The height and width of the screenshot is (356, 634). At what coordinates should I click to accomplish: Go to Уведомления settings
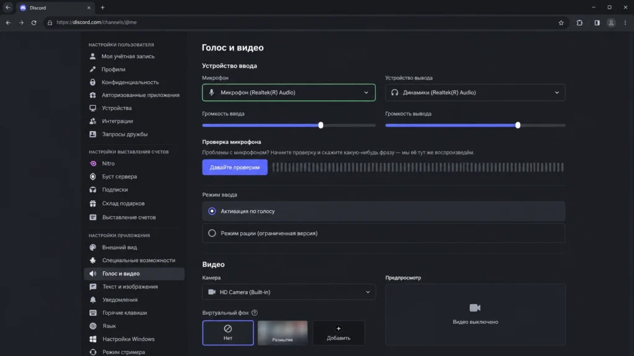point(134,300)
